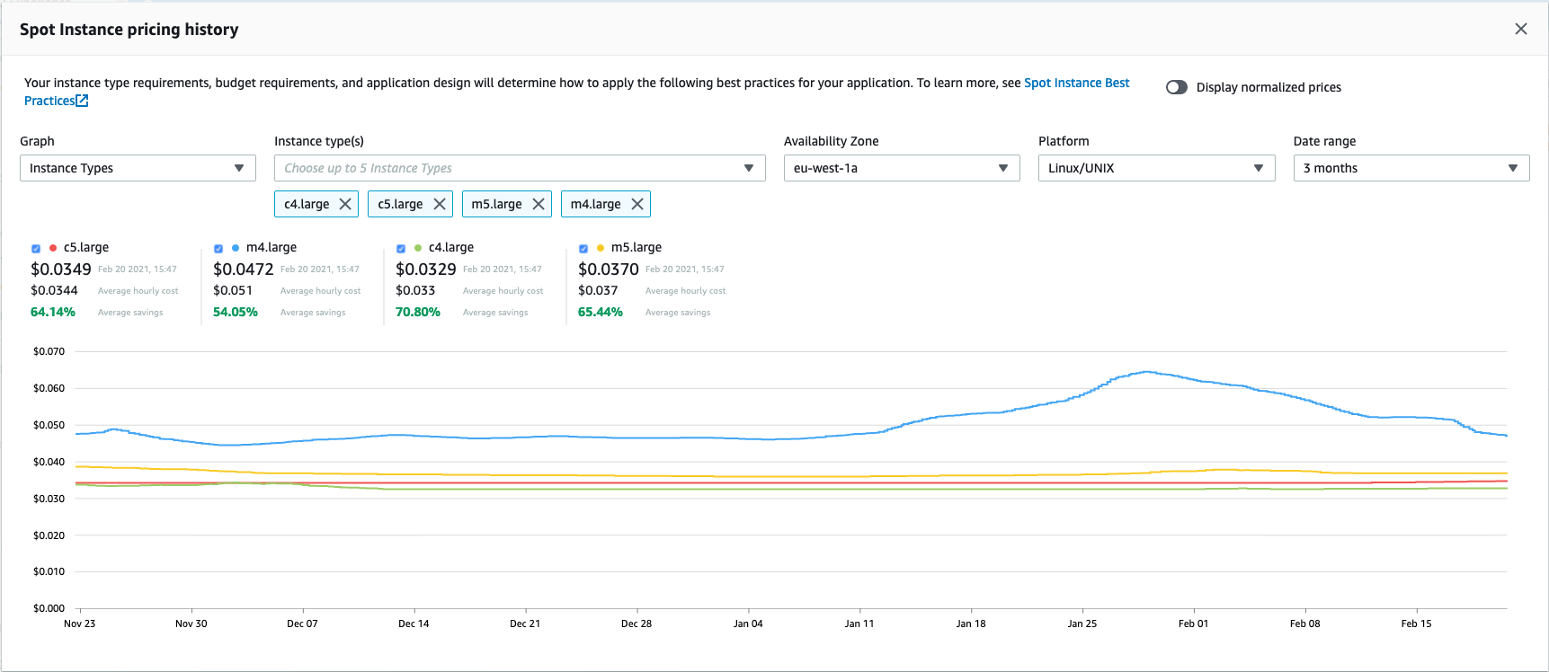Uncheck the m4.large legend checkbox
The image size is (1549, 672).
tap(218, 249)
